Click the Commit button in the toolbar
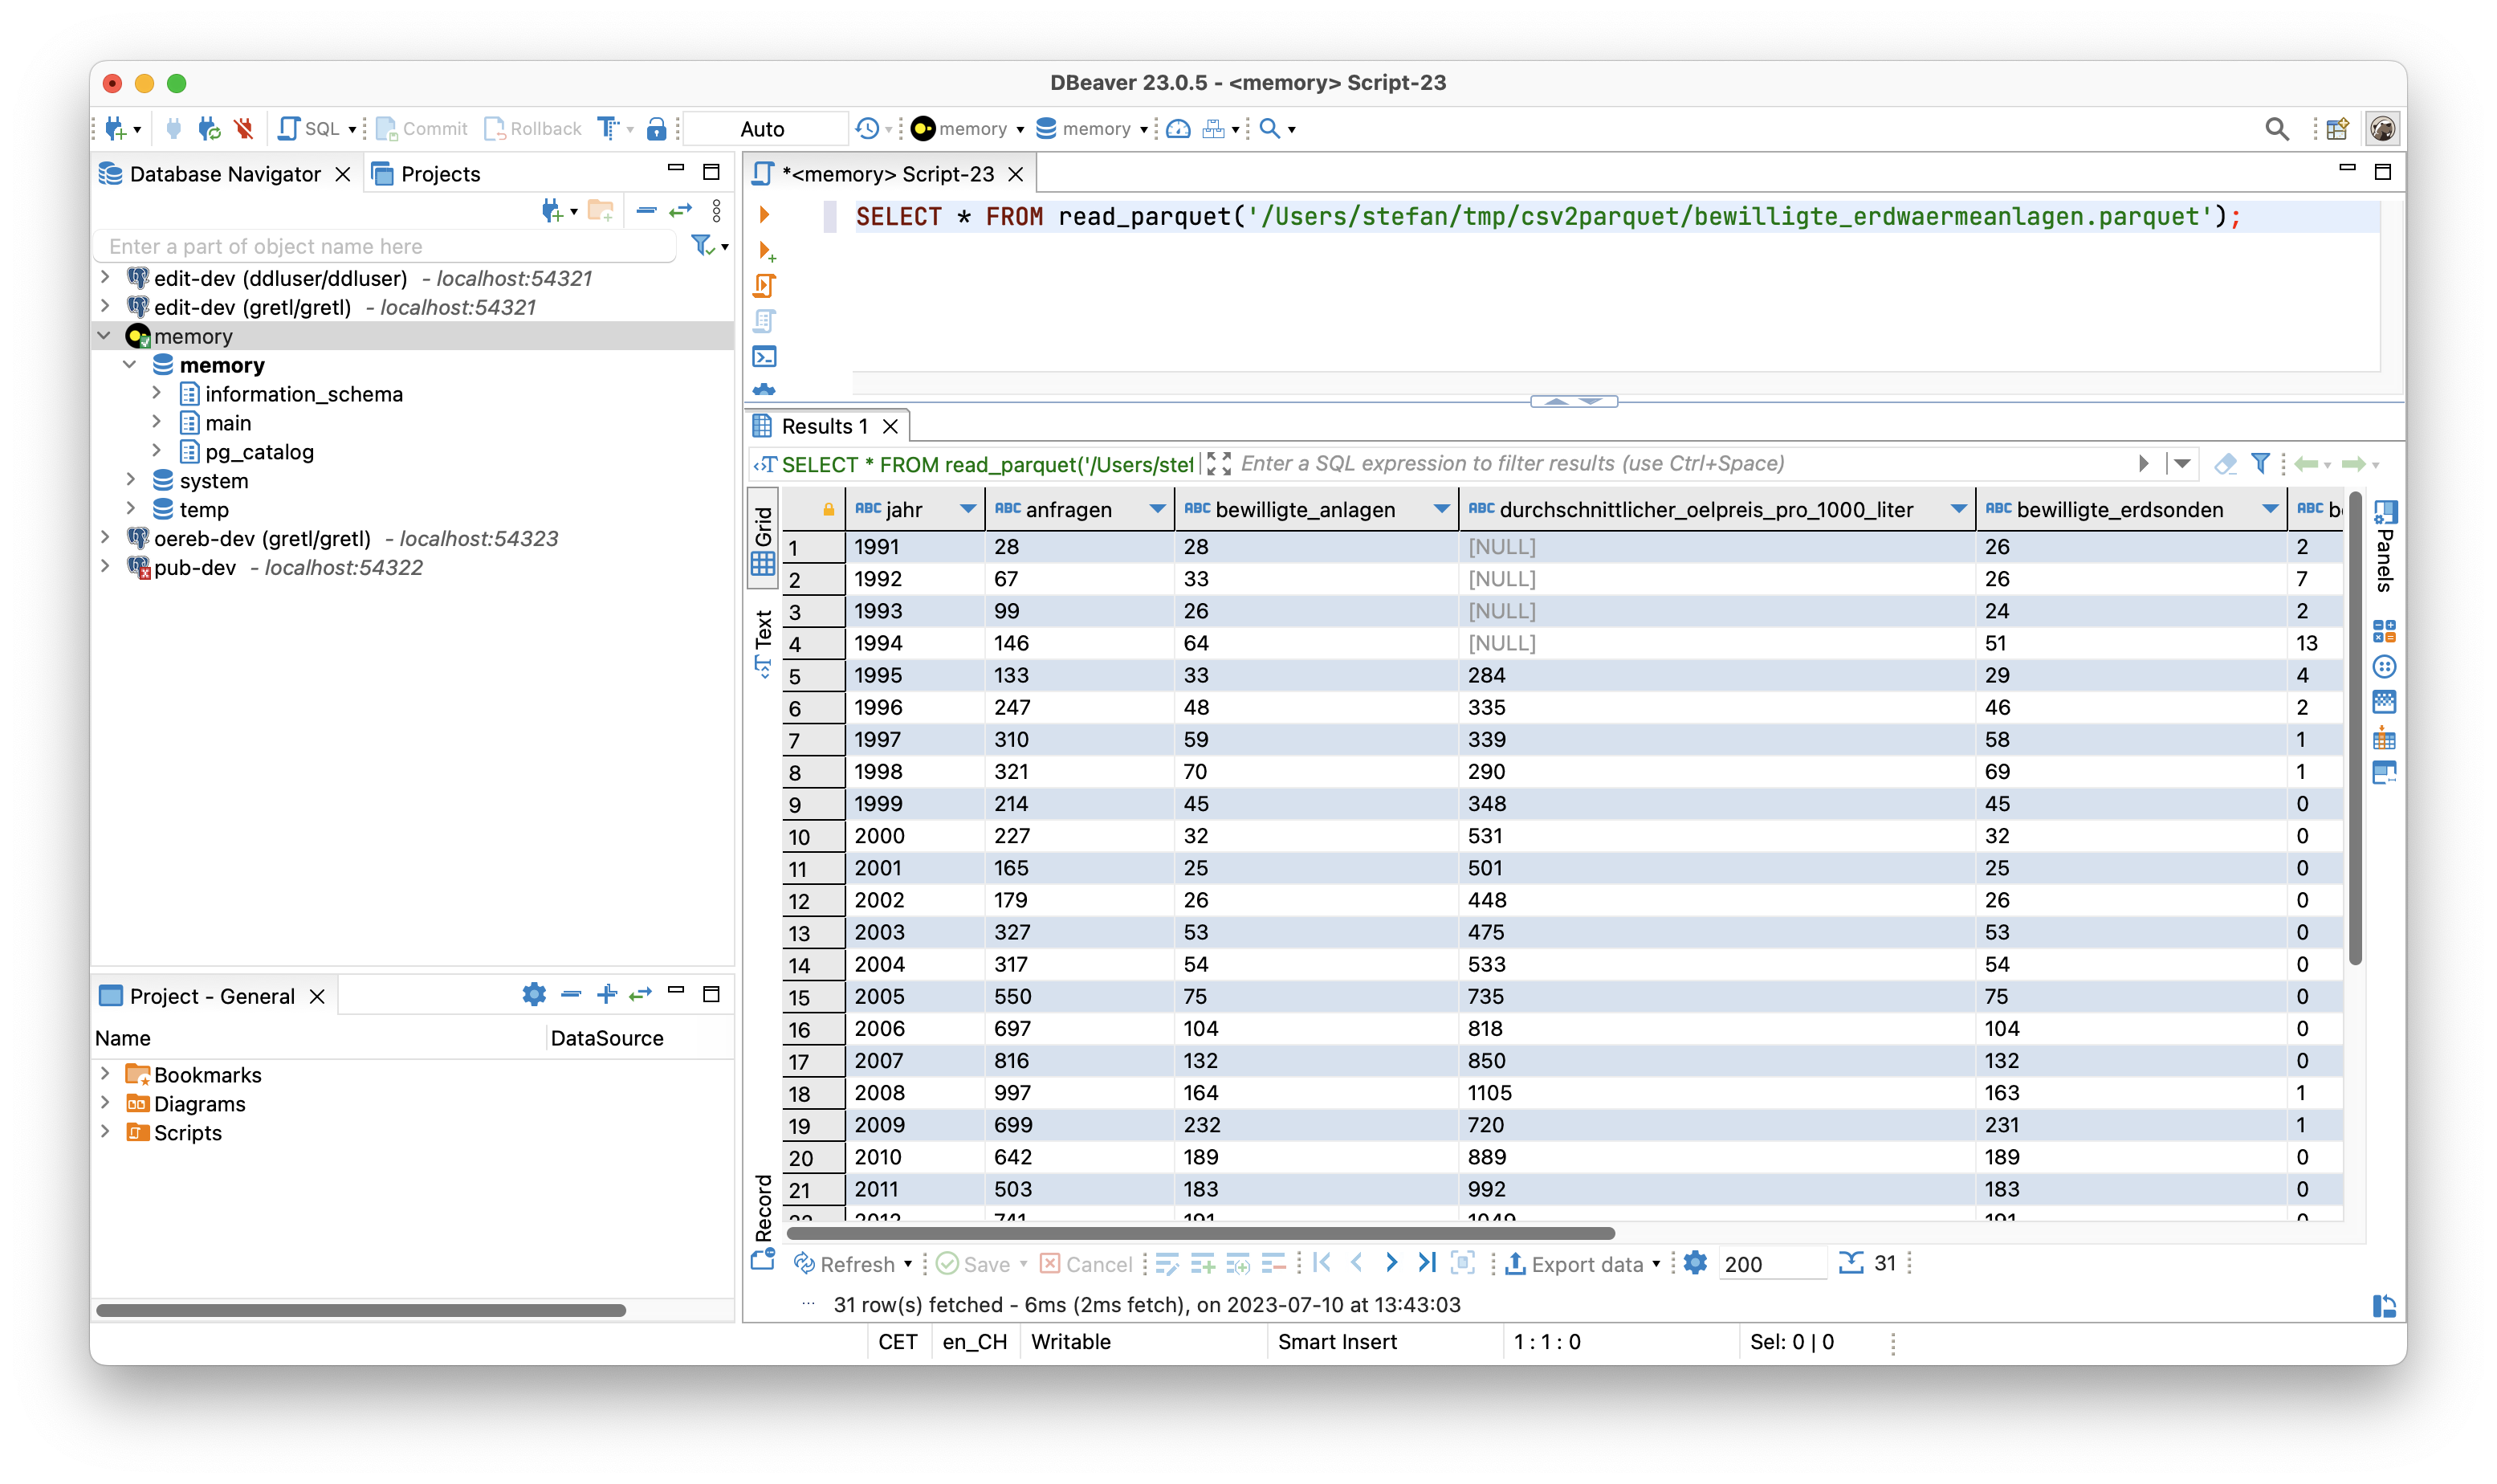 [422, 128]
